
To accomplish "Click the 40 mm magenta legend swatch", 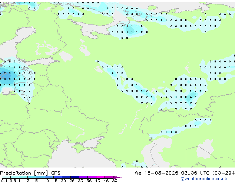I will [x=100, y=177].
